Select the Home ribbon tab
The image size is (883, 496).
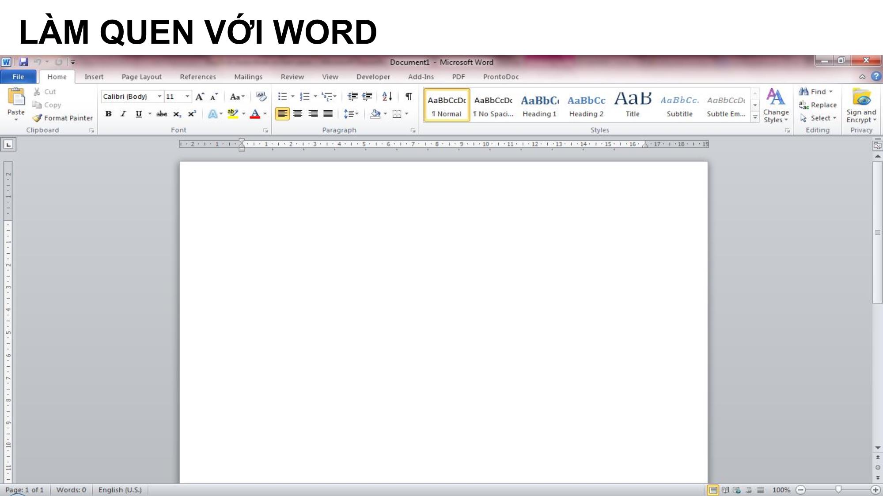57,76
